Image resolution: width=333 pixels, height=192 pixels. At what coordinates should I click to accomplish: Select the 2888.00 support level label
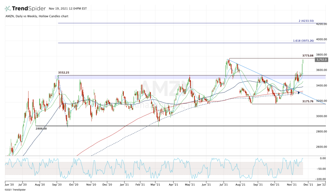(41, 128)
